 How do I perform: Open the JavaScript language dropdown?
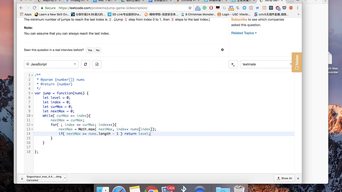pos(51,64)
